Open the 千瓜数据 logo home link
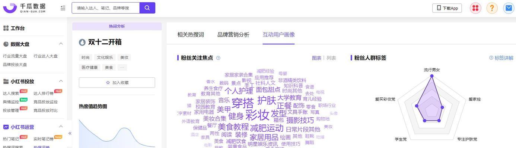The image size is (516, 148). tap(25, 8)
